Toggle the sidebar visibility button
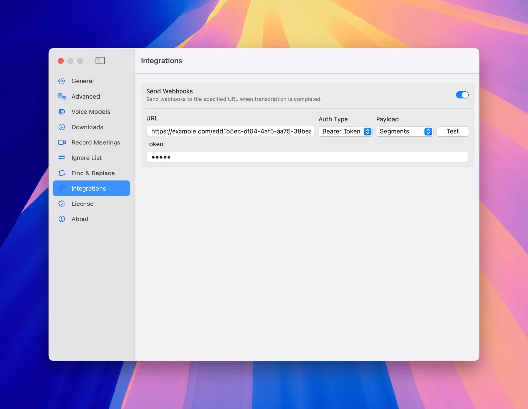 coord(100,61)
